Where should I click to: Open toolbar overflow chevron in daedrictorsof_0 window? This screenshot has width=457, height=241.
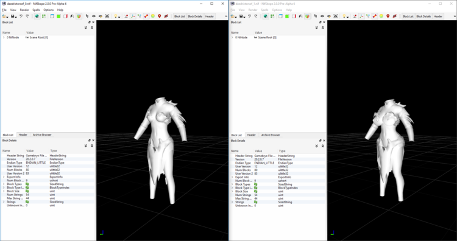point(226,16)
